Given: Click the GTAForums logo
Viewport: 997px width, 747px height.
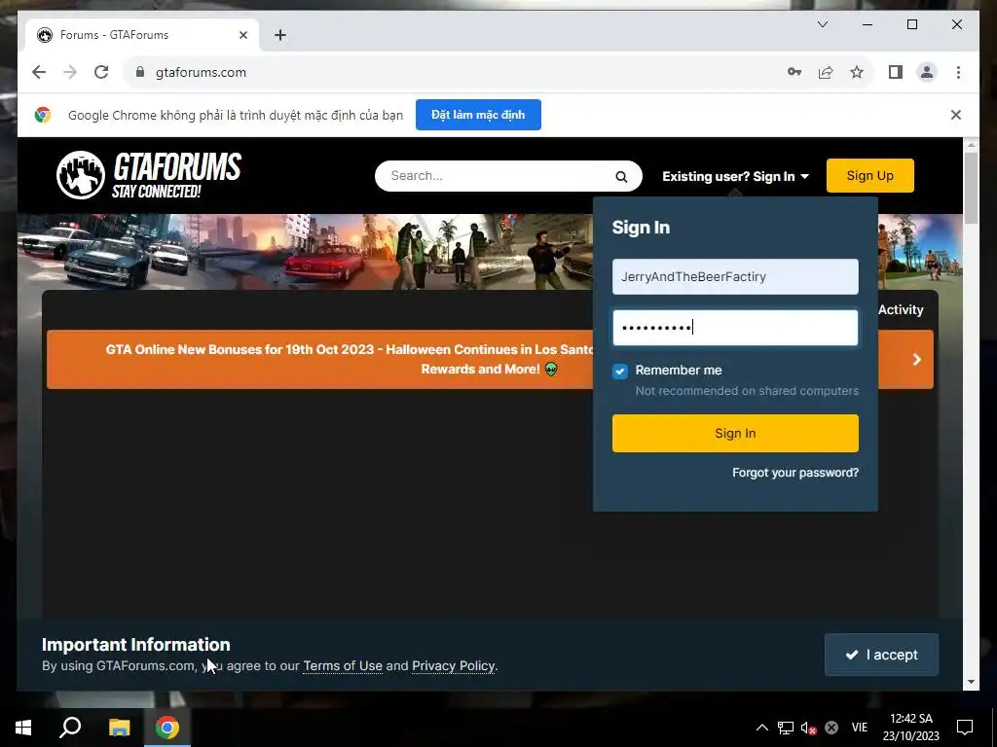Looking at the screenshot, I should pos(149,175).
